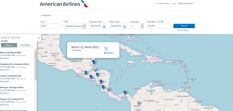Viewport: 233px width, 111px height.
Task: Click Book Now under Panama City, Panama
Action: coord(5,105)
